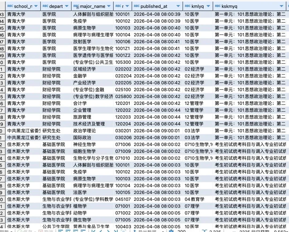Select the (专业学位)数字经济 major cell
Image resolution: width=289 pixels, height=232 pixels.
click(x=92, y=96)
